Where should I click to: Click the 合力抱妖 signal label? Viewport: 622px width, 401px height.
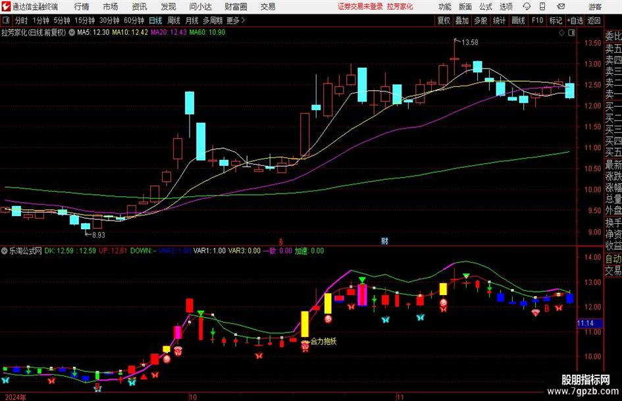tap(324, 341)
